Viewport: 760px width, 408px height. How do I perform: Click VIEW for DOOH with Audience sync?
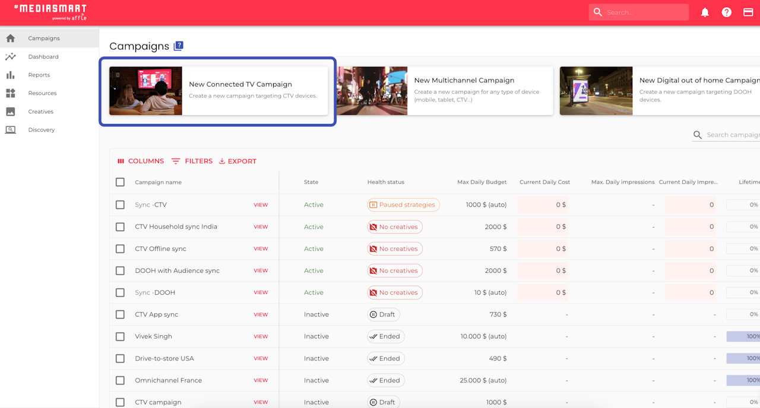tap(261, 270)
